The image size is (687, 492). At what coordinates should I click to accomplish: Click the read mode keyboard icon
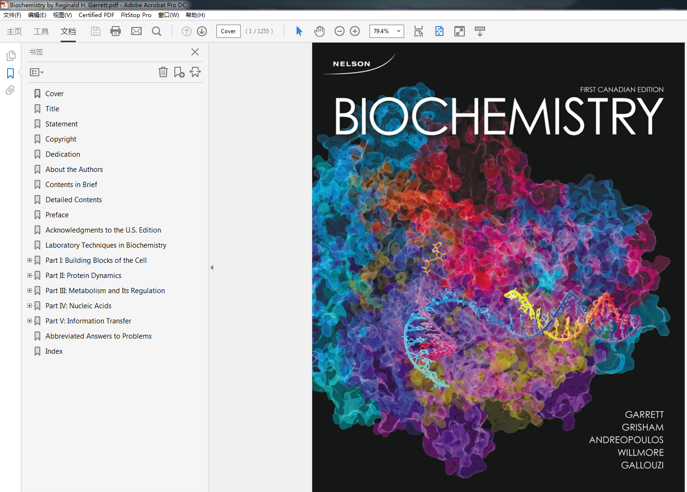click(x=480, y=31)
